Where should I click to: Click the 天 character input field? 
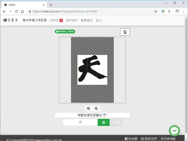click(x=80, y=122)
